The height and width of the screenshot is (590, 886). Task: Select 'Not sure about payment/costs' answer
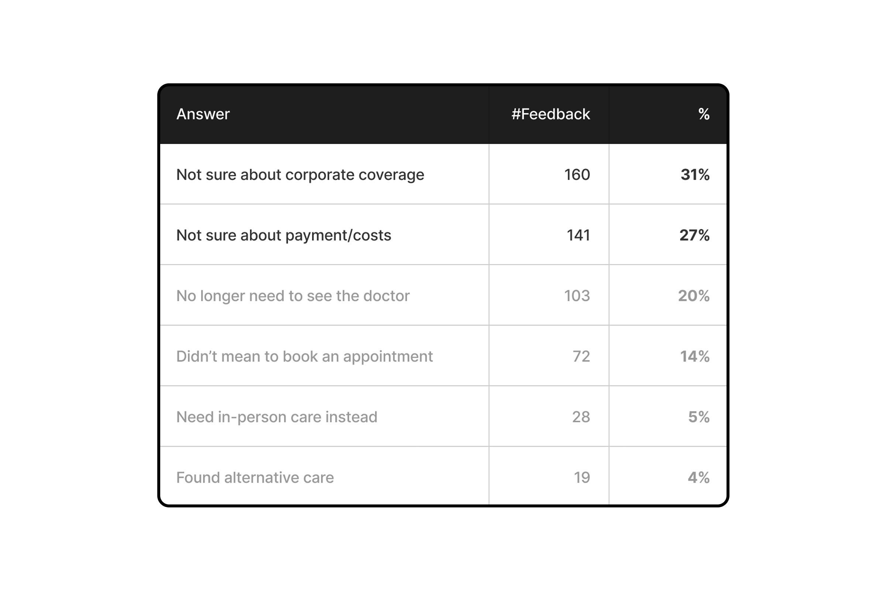pos(283,235)
